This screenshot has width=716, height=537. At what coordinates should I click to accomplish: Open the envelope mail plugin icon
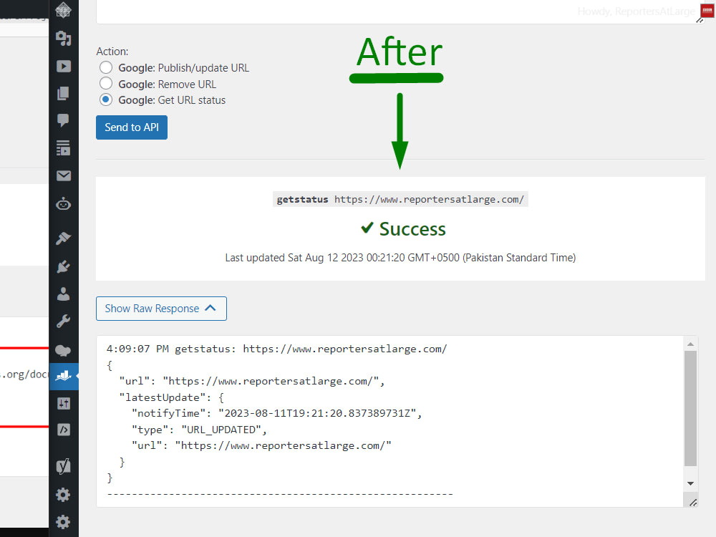click(63, 175)
